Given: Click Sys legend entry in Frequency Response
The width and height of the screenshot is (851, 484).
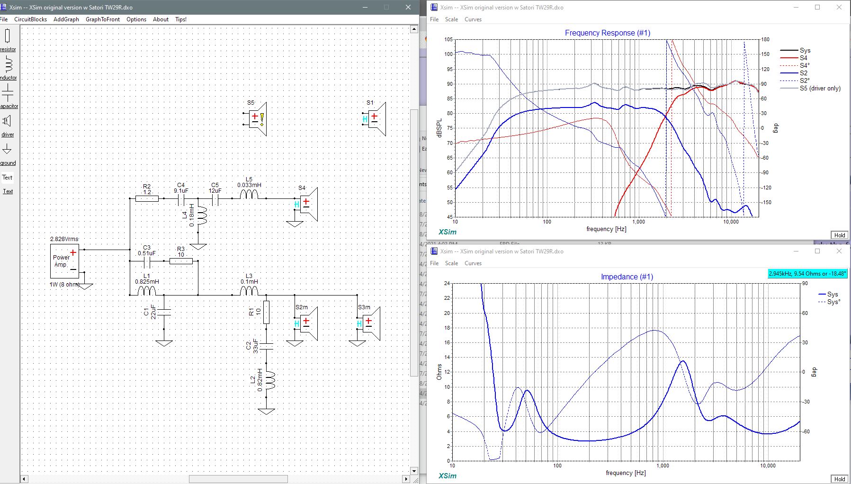Looking at the screenshot, I should tap(796, 50).
